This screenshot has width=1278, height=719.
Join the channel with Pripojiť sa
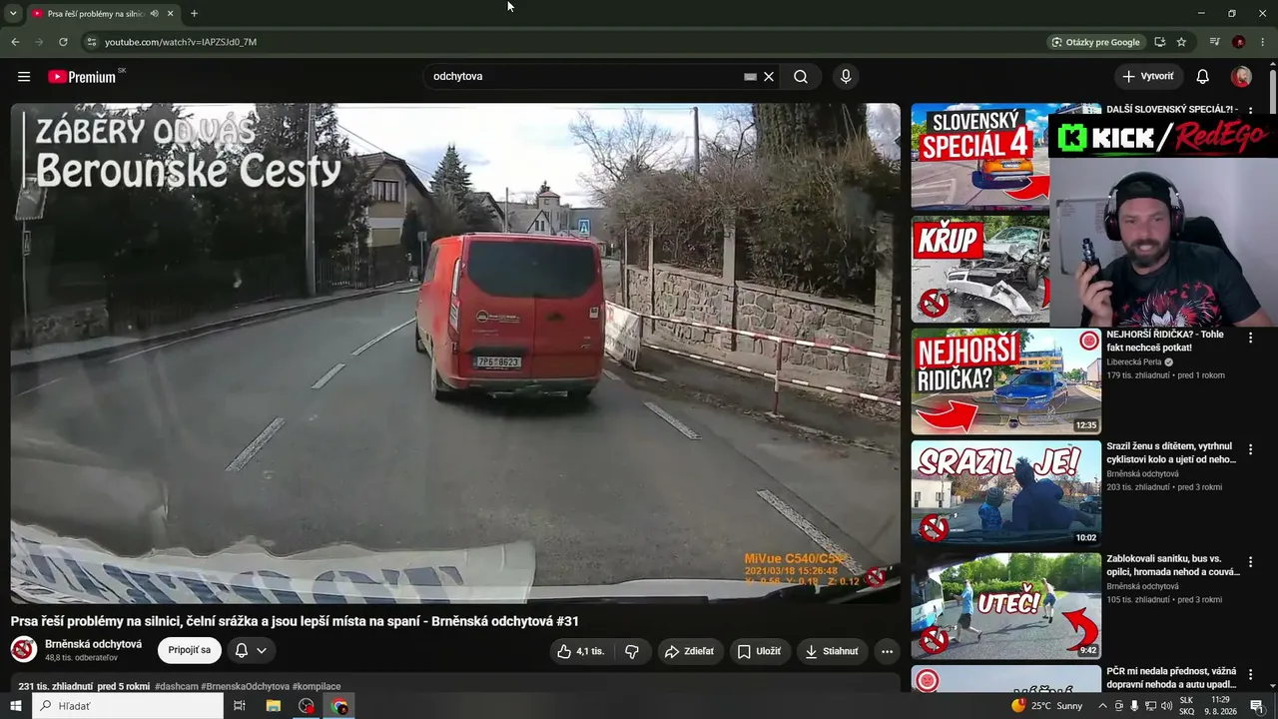pos(190,650)
